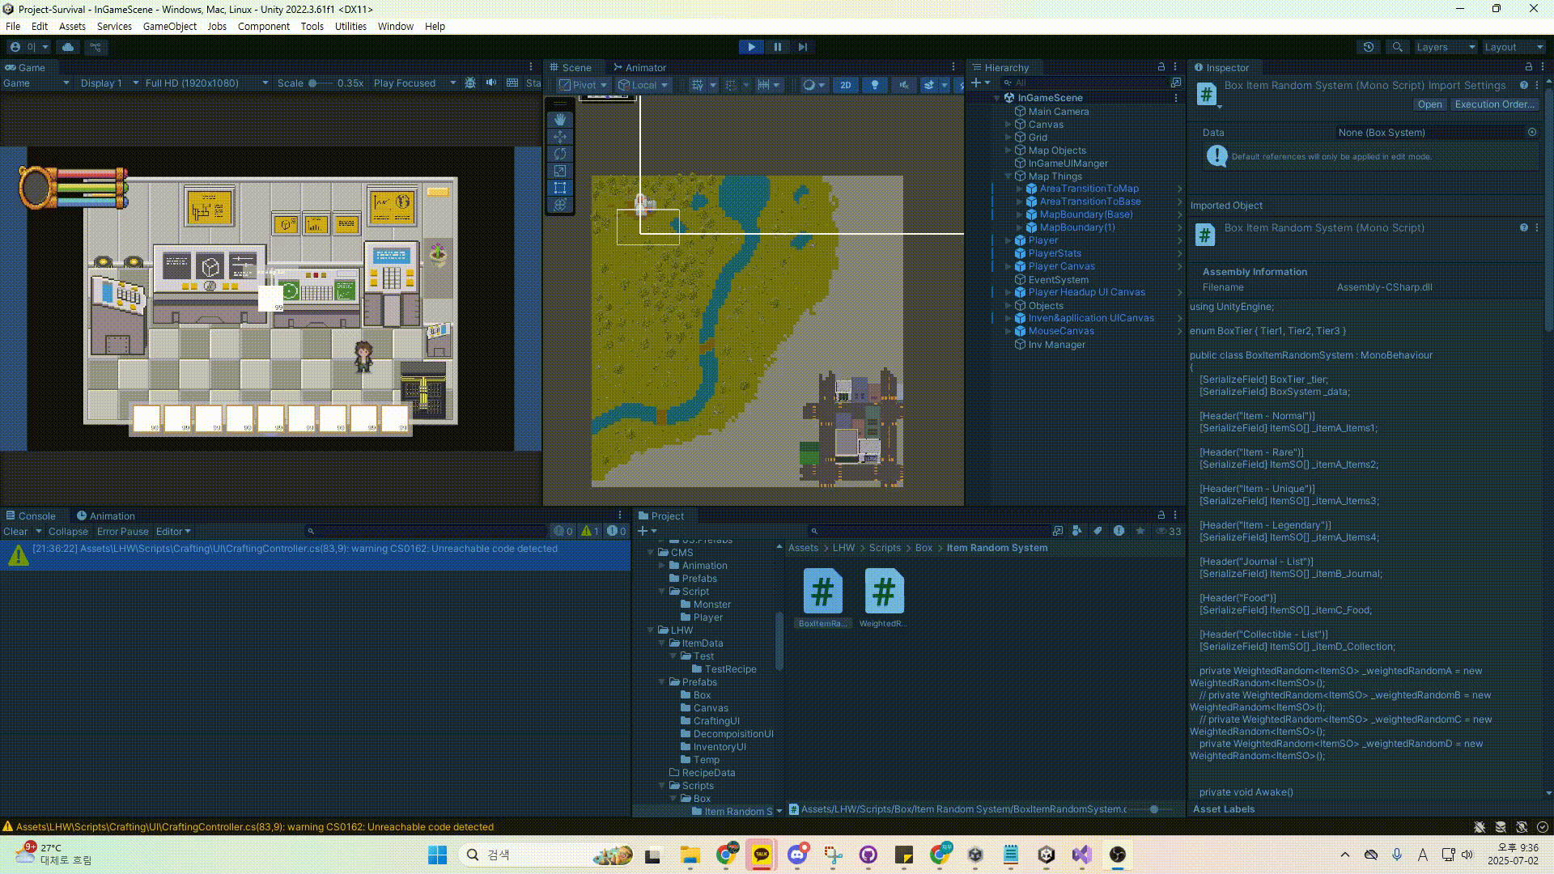Toggle Error Pause in Console
Screen dimensions: 1554x874
[x=122, y=532]
